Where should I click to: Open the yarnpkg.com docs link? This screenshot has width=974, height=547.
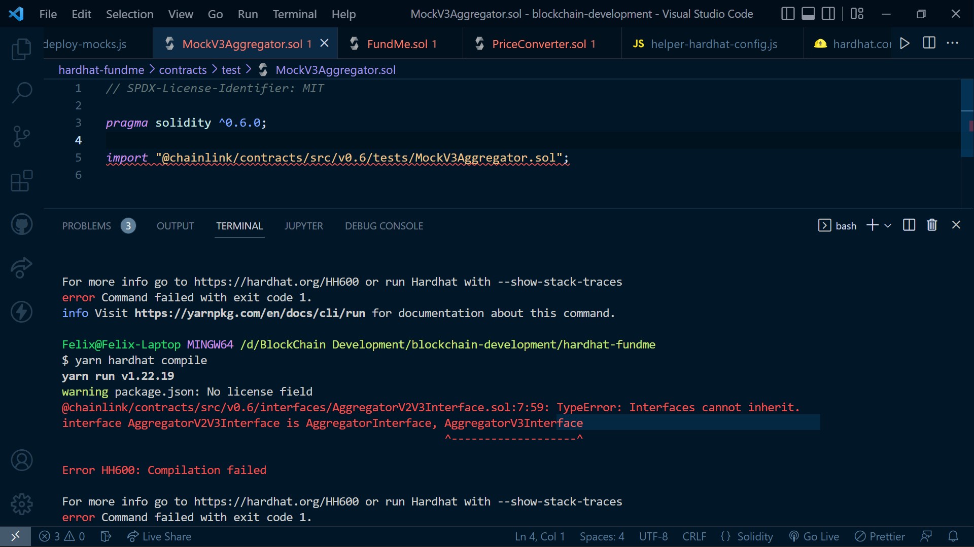(x=250, y=313)
